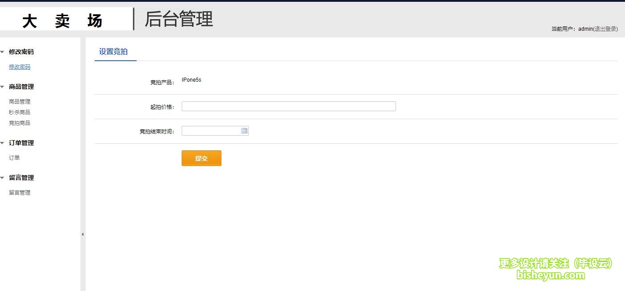
Task: Select the 设置竞拍 tab
Action: click(113, 52)
